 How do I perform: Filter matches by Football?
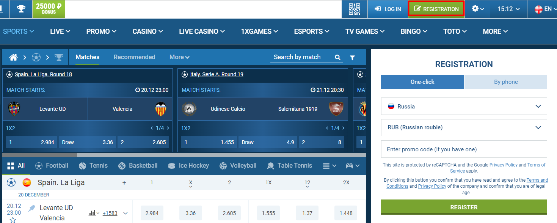click(52, 166)
